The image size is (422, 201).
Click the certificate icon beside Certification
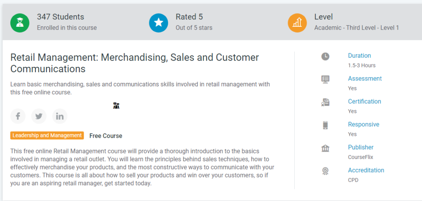(x=326, y=102)
